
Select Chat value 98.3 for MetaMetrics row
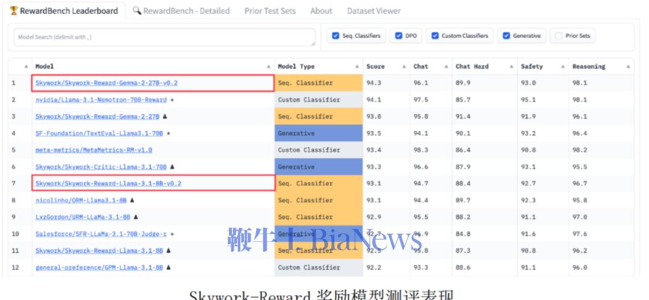tap(421, 150)
